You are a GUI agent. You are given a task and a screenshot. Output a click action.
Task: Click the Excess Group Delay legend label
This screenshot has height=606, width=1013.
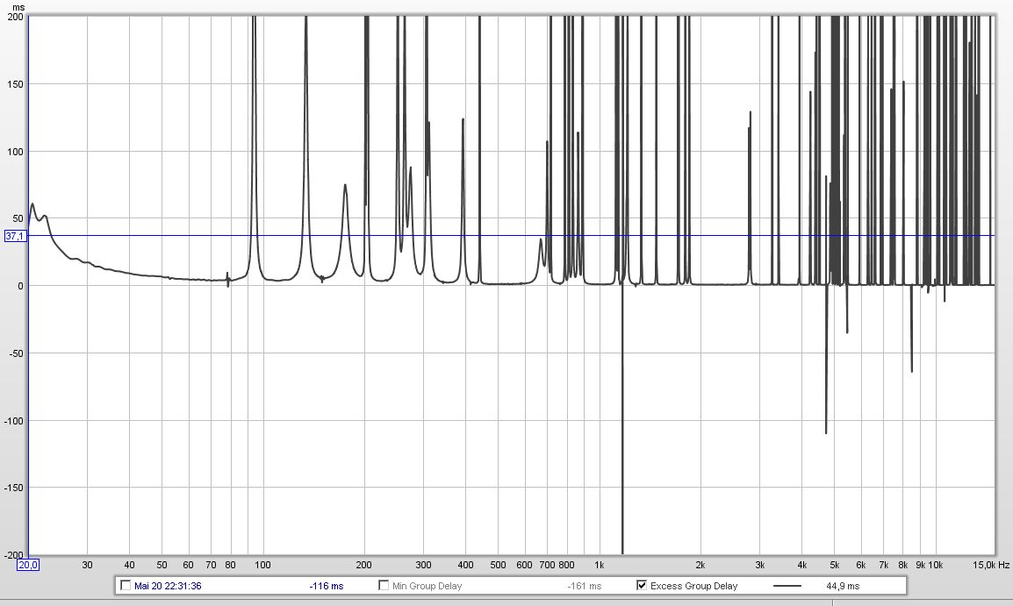693,586
